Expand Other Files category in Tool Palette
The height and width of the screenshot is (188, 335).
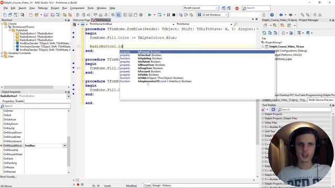pos(263,123)
